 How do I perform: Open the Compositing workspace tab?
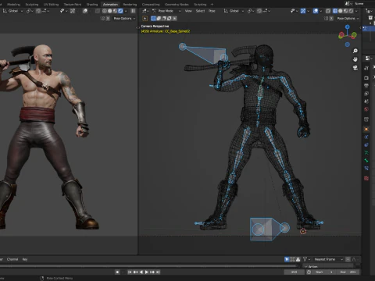point(151,5)
